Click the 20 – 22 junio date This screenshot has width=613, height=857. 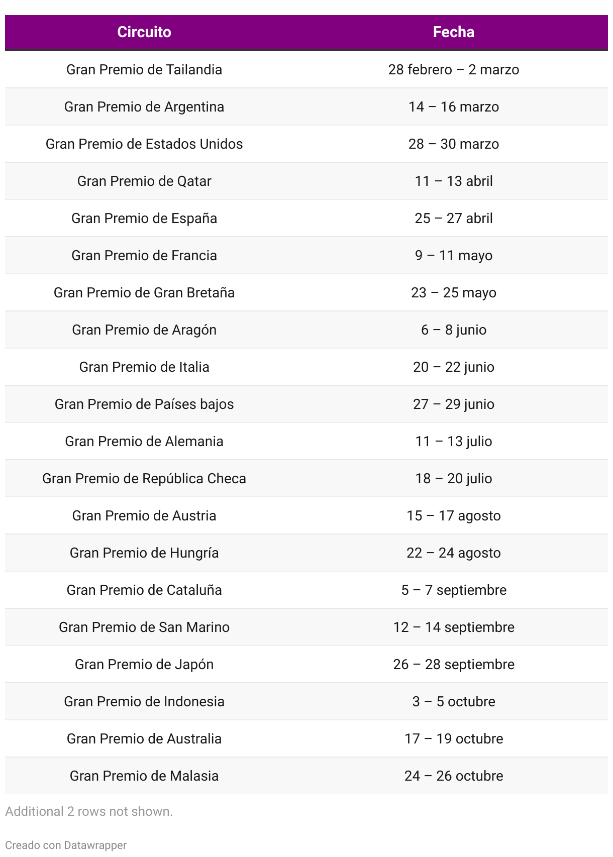coord(454,367)
